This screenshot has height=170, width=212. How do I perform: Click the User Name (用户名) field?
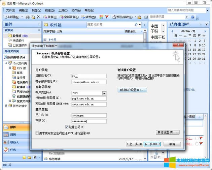89,115
